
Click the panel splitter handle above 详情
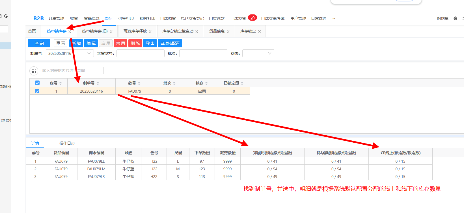coord(297,136)
